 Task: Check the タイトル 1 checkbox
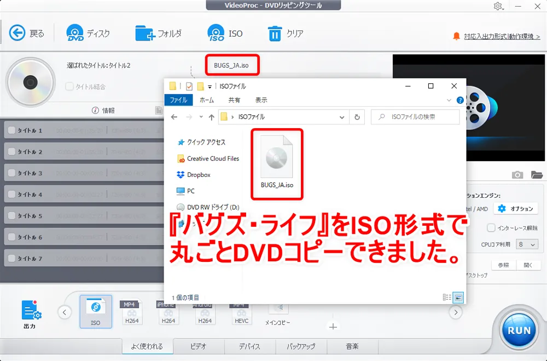[x=11, y=130]
